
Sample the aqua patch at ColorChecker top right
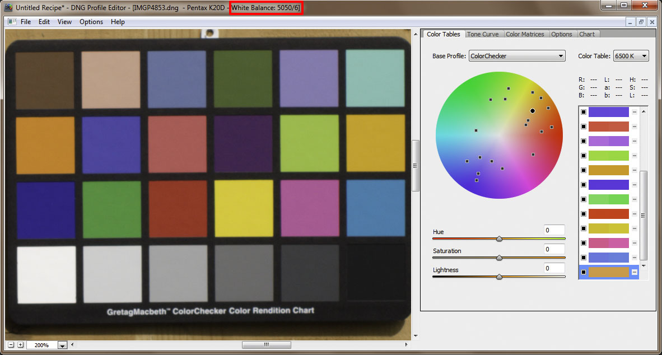coord(375,78)
